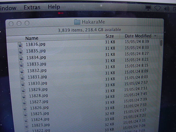The height and width of the screenshot is (132, 176).
Task: Click the date 15/05/24 7:27
Action: coord(135,111)
